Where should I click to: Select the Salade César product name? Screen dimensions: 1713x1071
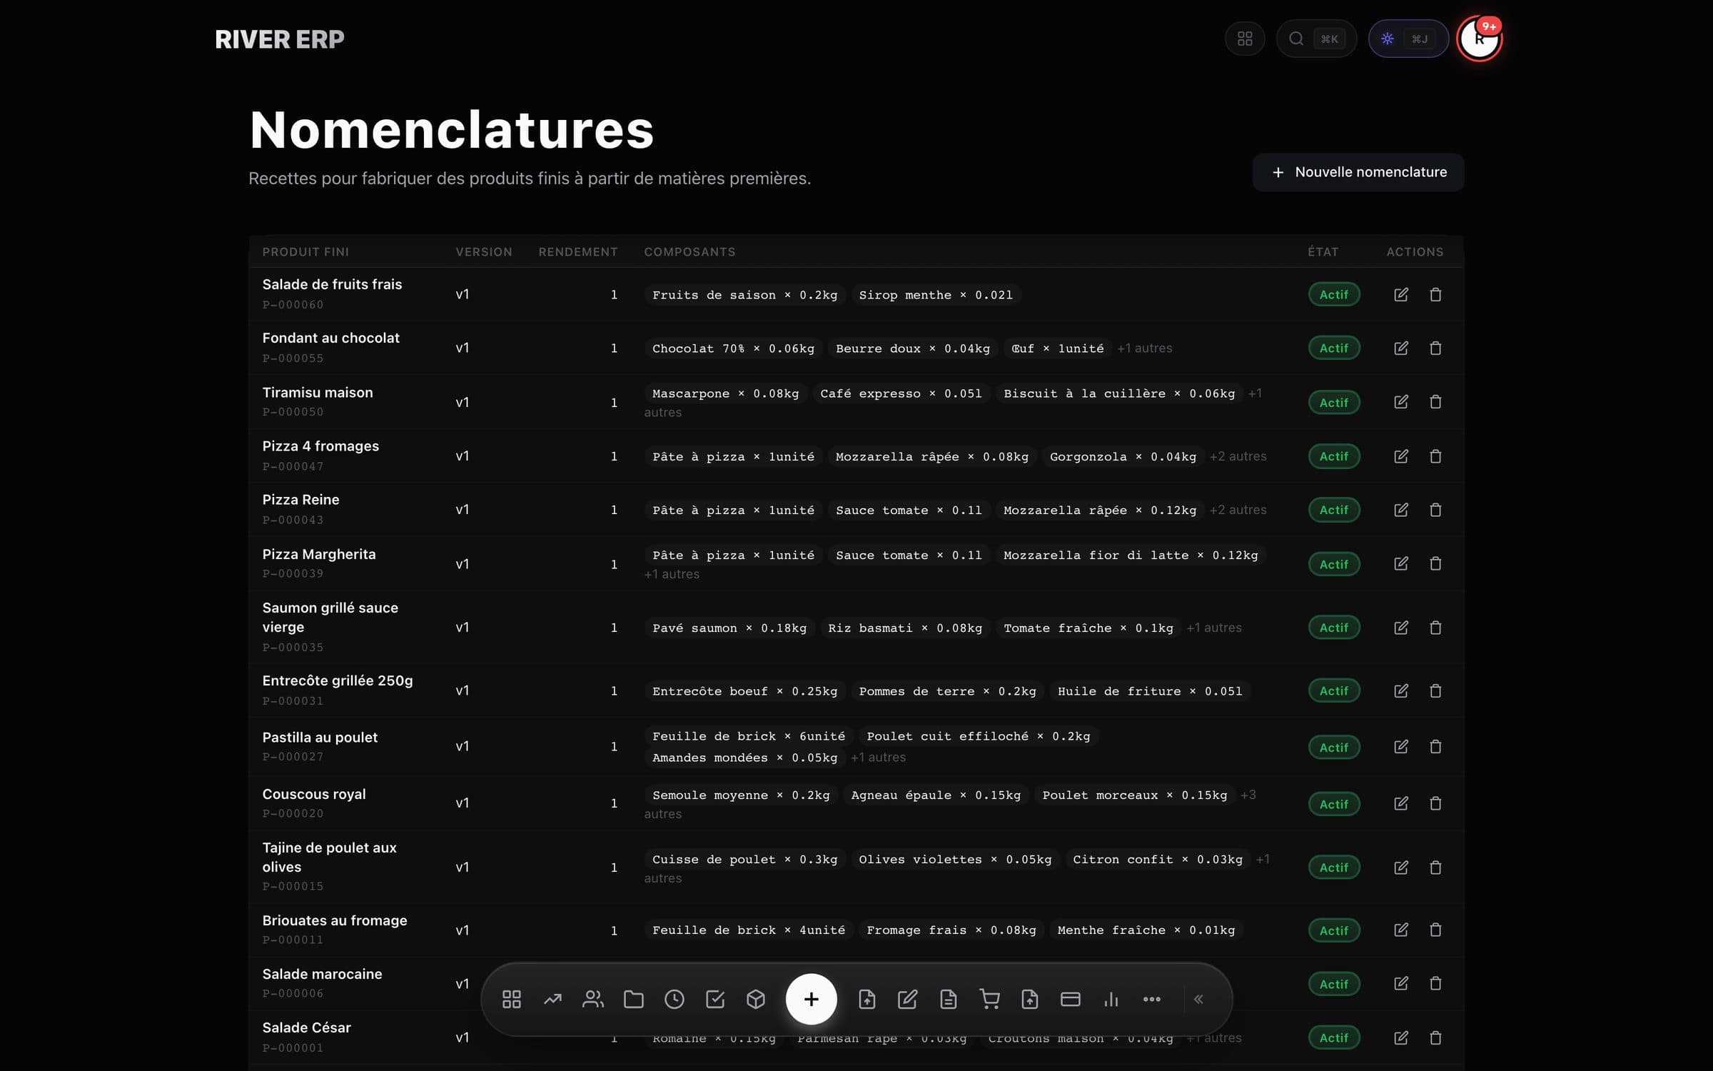pyautogui.click(x=307, y=1027)
